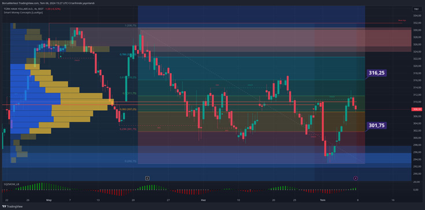
Task: Click the purple lightning event marker icon
Action: tap(356, 178)
